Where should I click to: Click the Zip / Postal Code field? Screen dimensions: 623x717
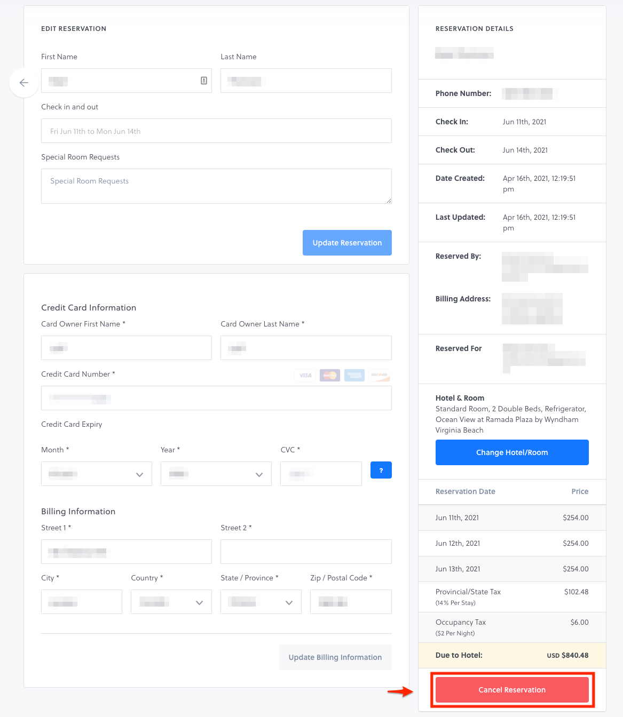click(x=351, y=602)
